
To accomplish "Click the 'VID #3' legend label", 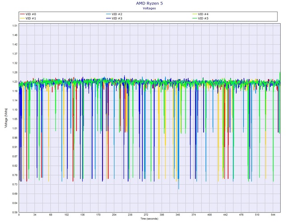I will (x=117, y=18).
